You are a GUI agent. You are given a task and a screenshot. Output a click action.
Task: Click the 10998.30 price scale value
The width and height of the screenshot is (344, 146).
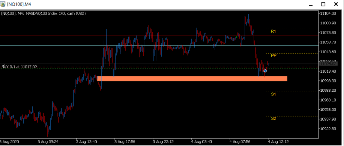[x=328, y=81]
